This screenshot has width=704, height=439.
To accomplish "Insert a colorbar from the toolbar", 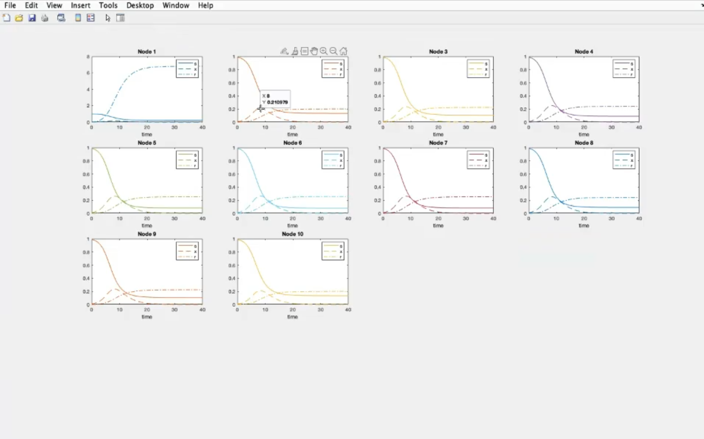I will point(78,18).
